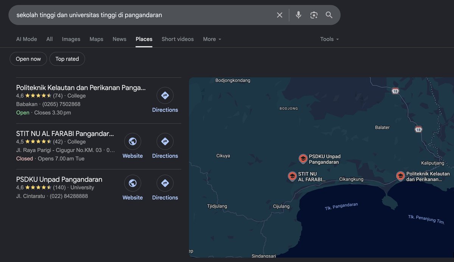This screenshot has width=454, height=262.
Task: Click Tlk. Pangandaran bay label on map
Action: point(341,207)
